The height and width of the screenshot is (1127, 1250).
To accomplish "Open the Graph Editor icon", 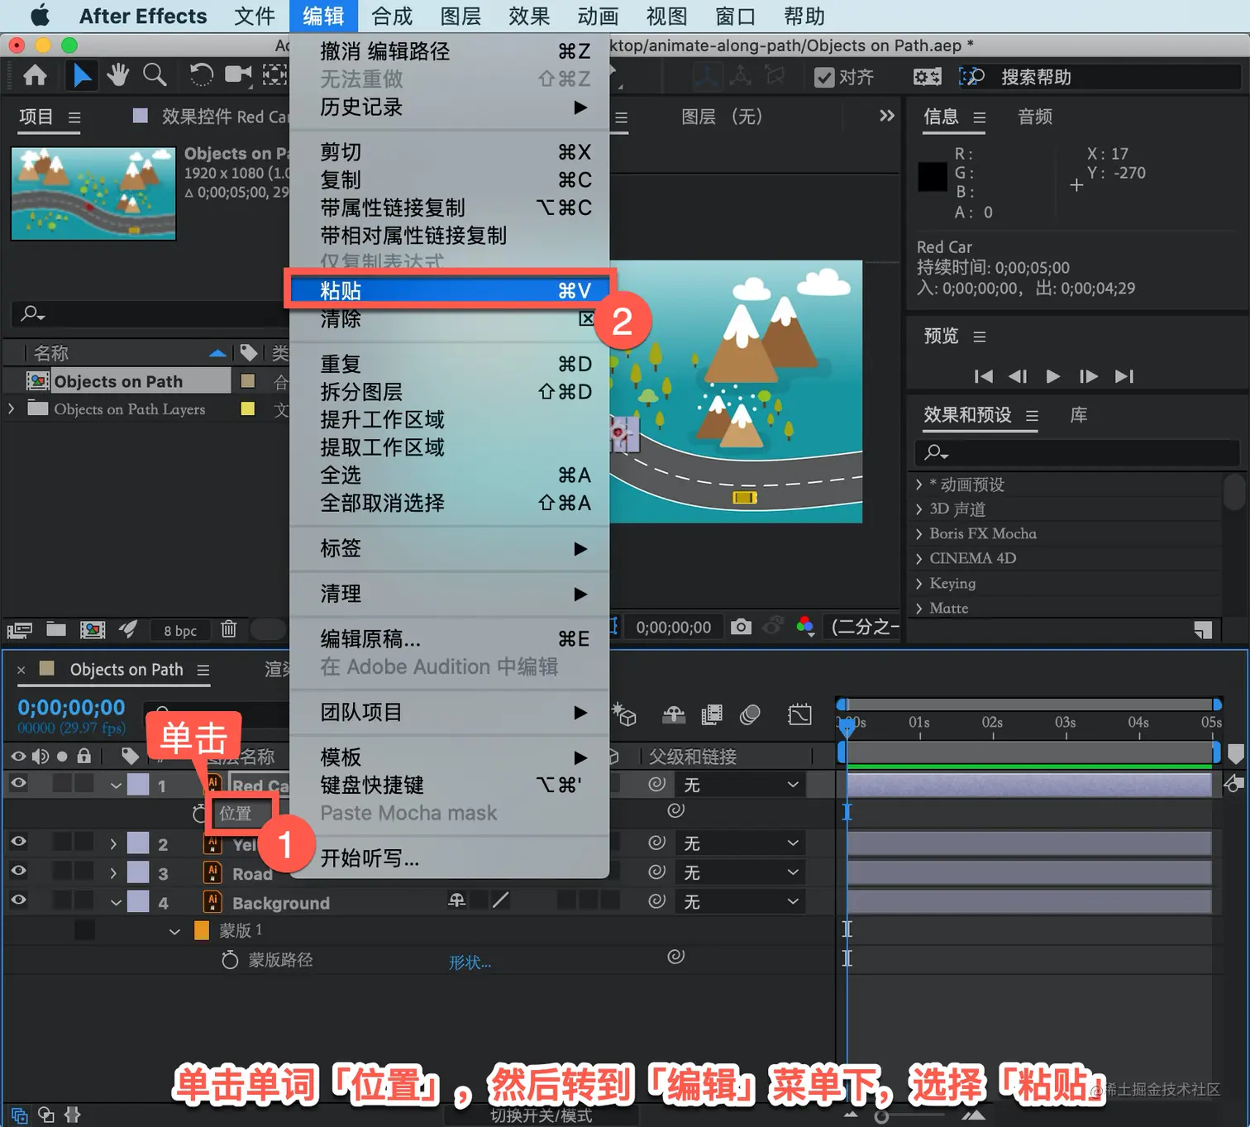I will (x=799, y=714).
